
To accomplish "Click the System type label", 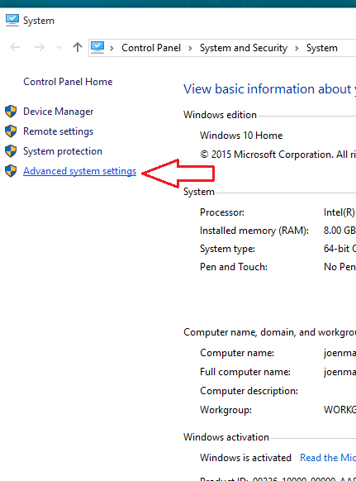I will (227, 249).
